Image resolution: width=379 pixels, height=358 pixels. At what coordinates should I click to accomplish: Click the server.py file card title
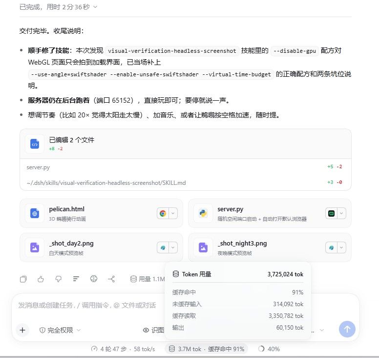click(x=231, y=209)
